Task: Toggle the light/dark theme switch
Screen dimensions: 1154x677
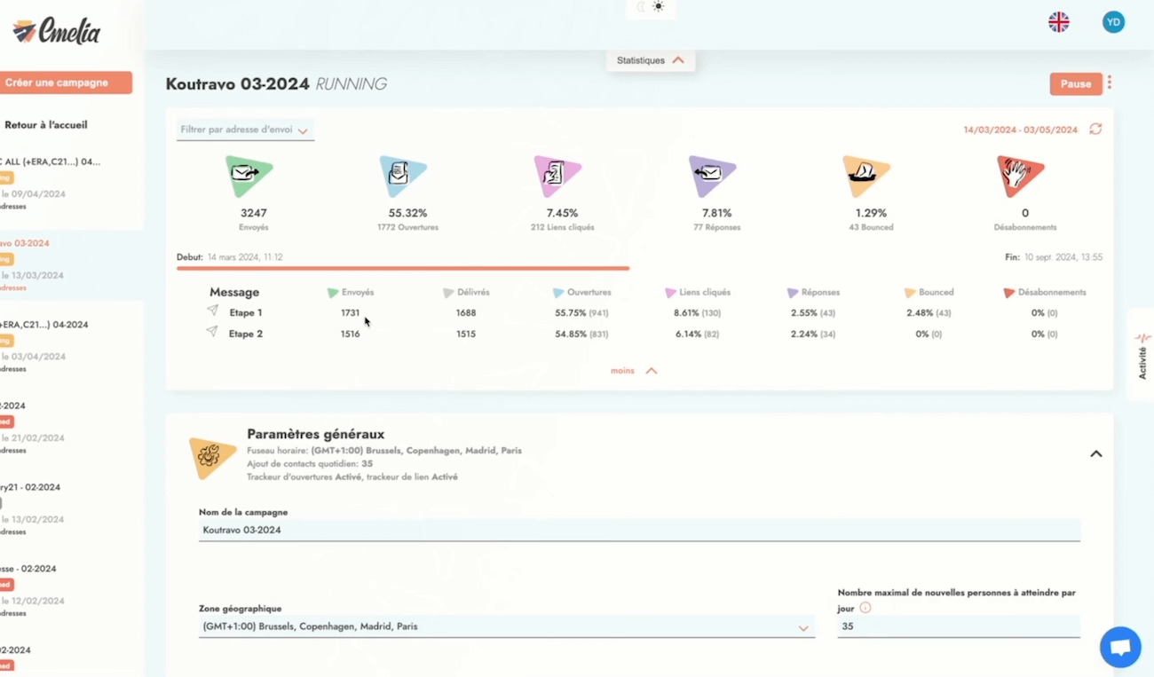Action: point(650,7)
